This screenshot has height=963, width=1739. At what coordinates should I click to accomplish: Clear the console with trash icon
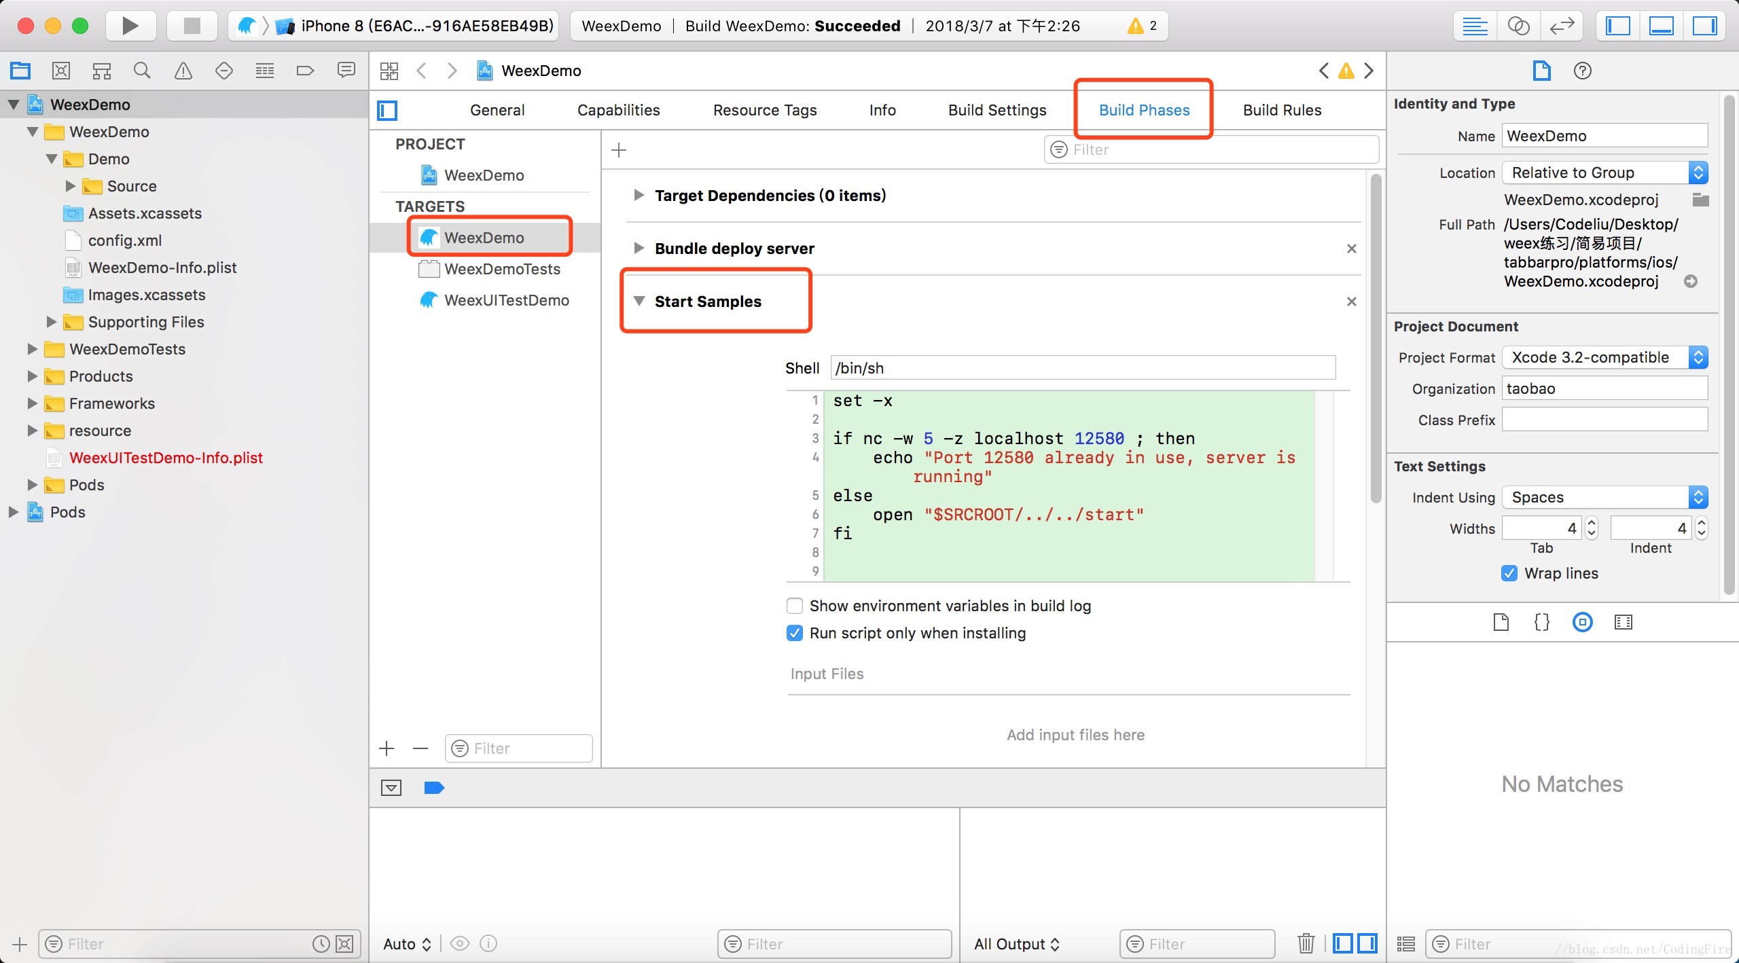(1306, 943)
